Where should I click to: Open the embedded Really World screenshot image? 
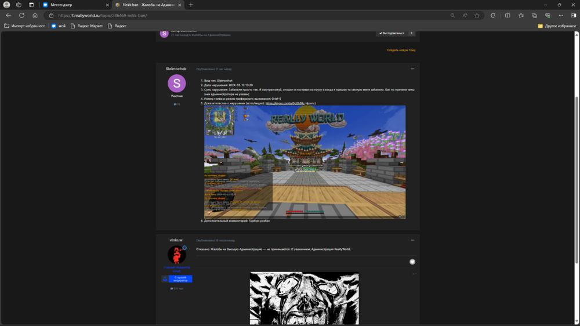click(305, 162)
